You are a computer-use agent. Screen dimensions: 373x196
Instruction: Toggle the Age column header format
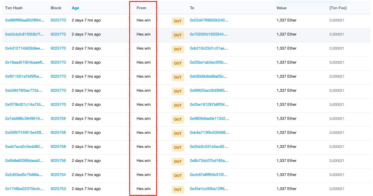(x=75, y=8)
